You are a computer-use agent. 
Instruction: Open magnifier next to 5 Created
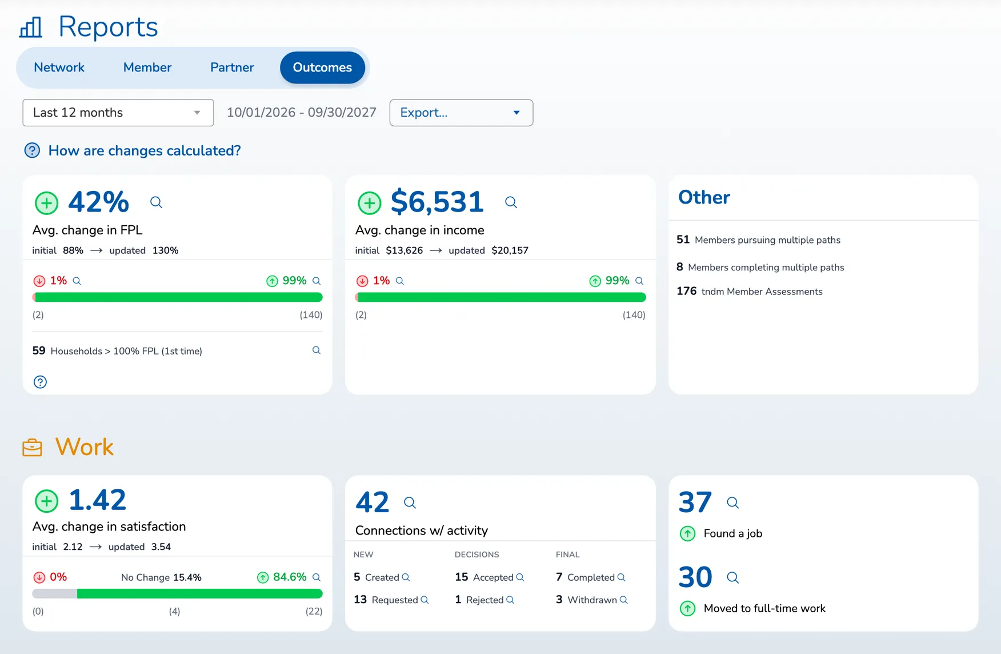point(406,577)
